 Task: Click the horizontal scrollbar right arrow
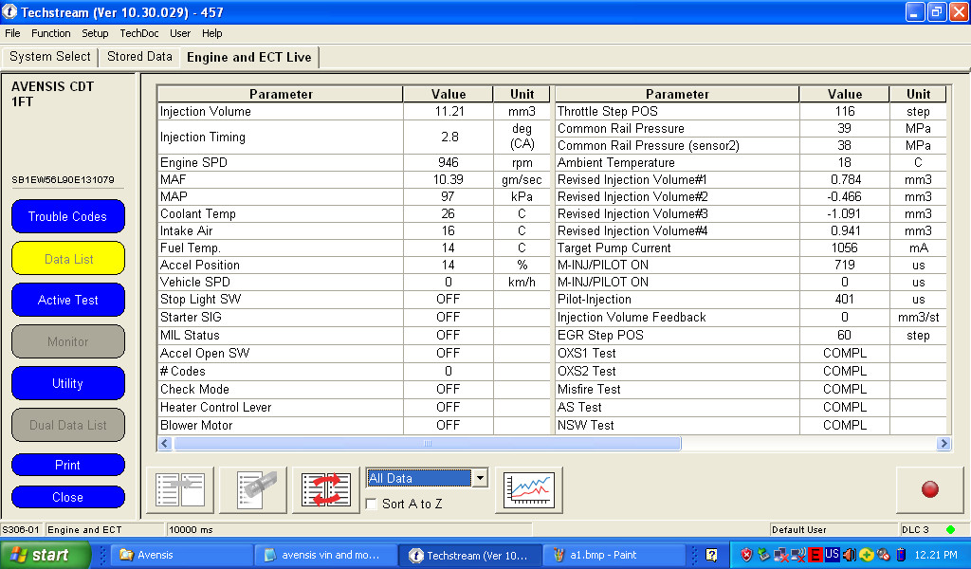[944, 444]
